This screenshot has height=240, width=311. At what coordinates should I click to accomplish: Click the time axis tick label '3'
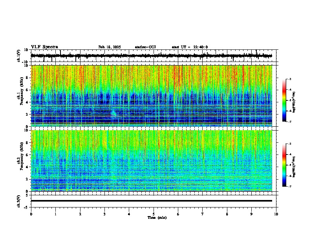[104, 214]
